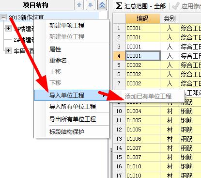
Task: Choose 新建单位工程 from context menu
Action: click(67, 36)
